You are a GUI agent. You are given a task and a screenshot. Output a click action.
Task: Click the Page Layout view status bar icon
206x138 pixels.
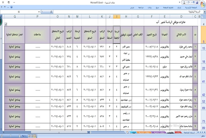32,136
